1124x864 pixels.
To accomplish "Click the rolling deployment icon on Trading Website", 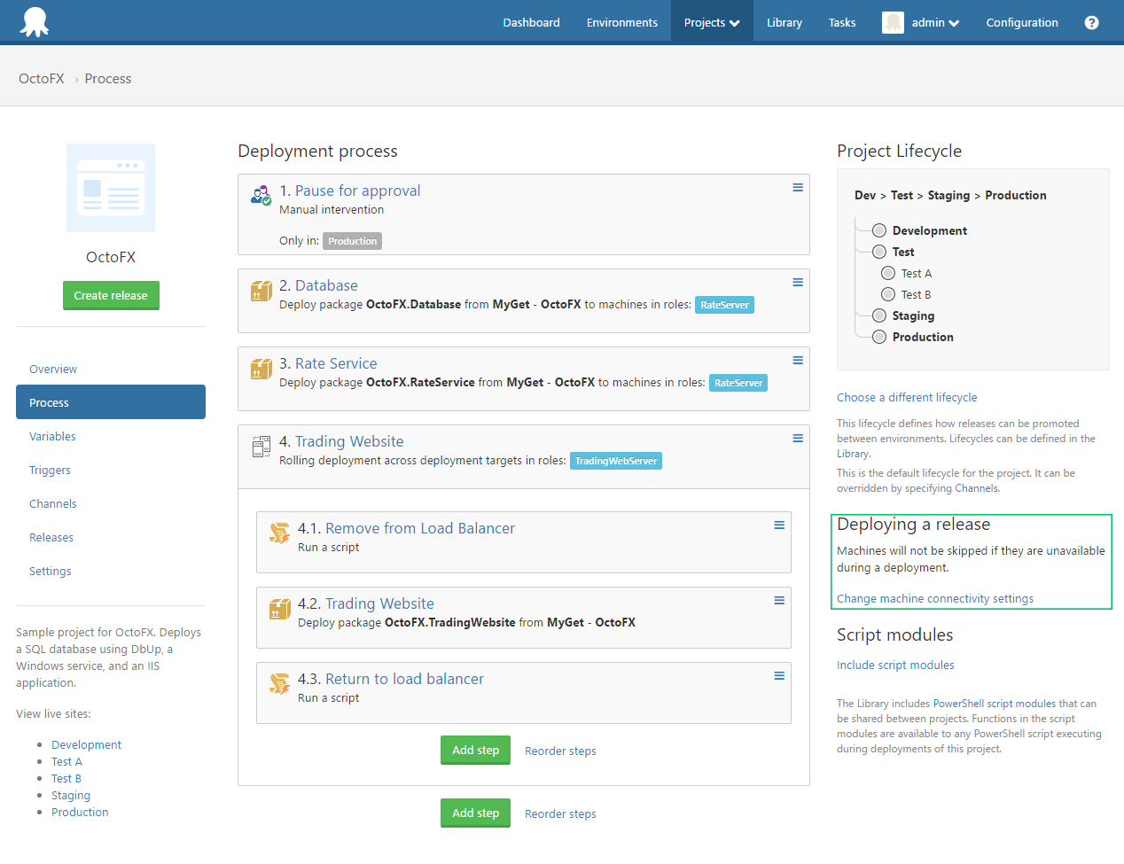I will point(261,447).
